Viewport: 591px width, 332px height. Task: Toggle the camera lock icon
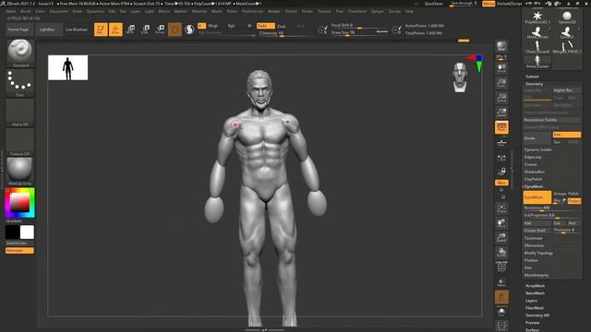501,172
